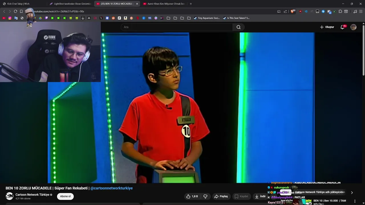The width and height of the screenshot is (365, 205).
Task: Open the Brave hamburger menu
Action: pos(361,11)
